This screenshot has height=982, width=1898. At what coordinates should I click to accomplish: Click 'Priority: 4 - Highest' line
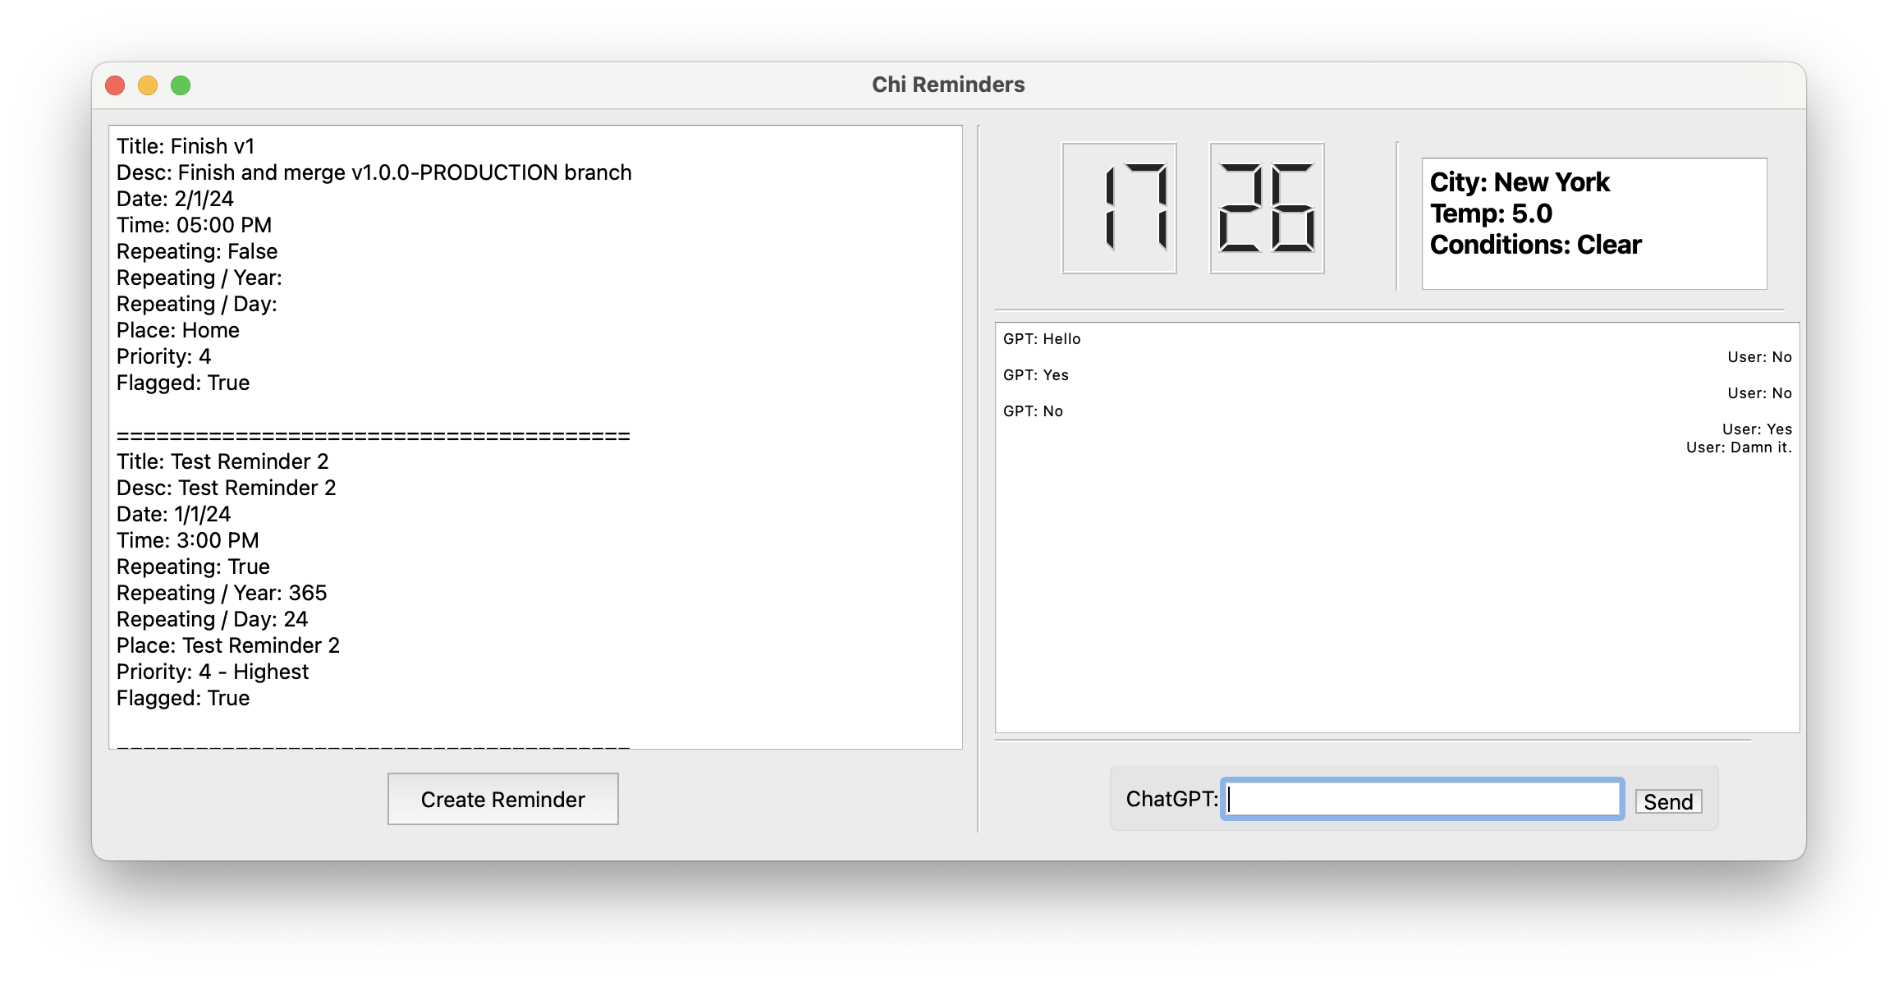coord(213,672)
